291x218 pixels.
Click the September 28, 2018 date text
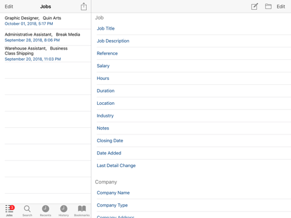tap(32, 40)
